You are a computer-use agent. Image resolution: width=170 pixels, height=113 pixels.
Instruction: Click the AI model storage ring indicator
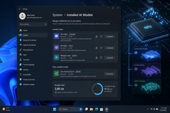(x=97, y=89)
